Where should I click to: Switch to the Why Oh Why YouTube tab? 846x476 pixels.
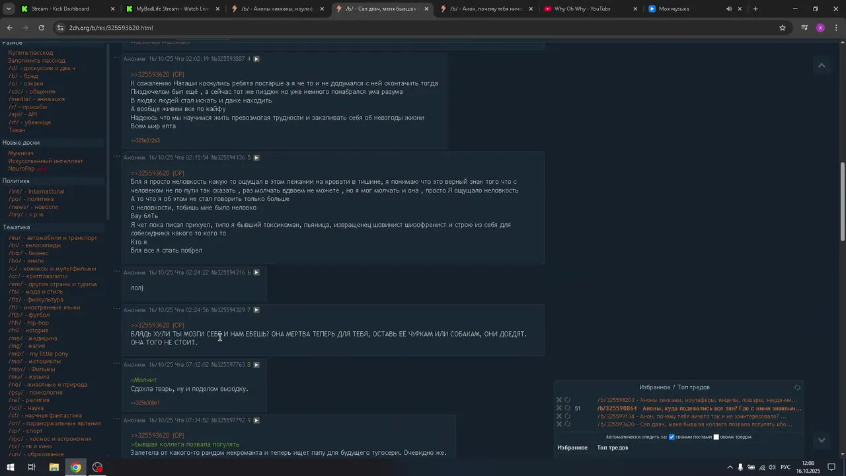pos(590,9)
